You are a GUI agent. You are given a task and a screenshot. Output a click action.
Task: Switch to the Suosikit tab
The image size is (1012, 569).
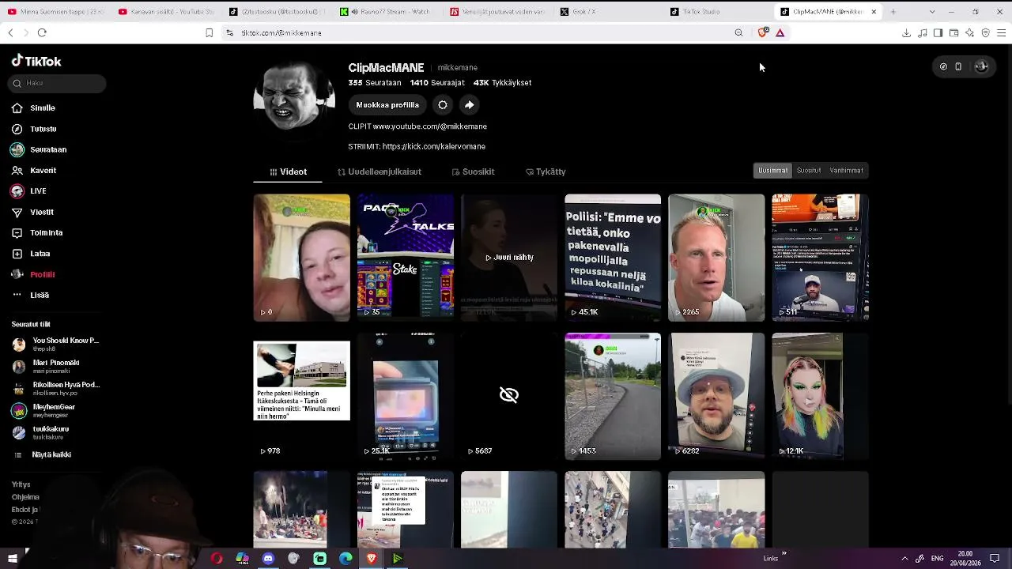[x=473, y=171]
